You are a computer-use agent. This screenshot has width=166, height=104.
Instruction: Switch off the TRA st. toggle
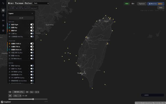[32, 47]
